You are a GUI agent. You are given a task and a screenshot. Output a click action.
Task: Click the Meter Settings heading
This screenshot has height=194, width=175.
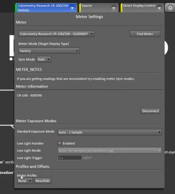pyautogui.click(x=89, y=17)
